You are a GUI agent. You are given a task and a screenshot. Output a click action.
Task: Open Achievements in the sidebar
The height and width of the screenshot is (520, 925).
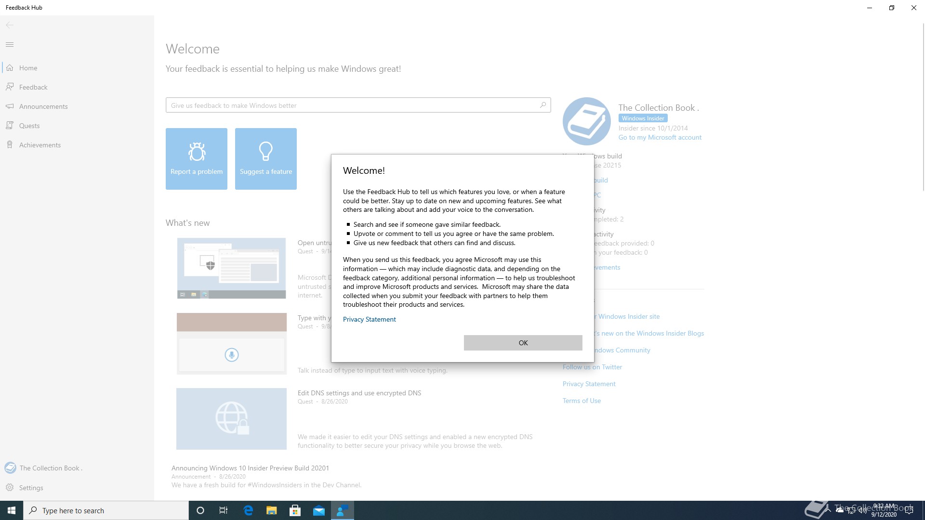[77, 145]
